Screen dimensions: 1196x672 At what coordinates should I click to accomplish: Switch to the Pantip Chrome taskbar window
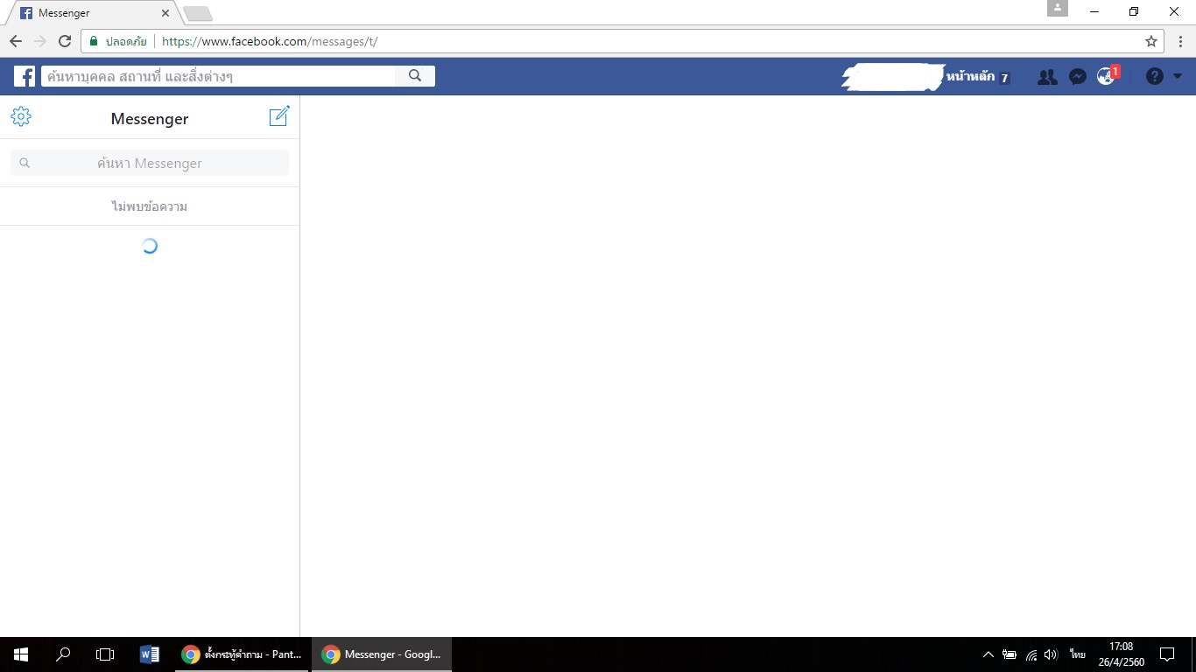[x=243, y=654]
